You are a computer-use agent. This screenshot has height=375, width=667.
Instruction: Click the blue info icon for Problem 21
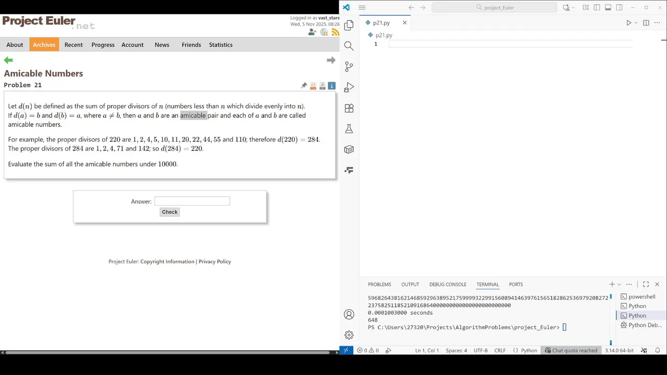pyautogui.click(x=332, y=85)
